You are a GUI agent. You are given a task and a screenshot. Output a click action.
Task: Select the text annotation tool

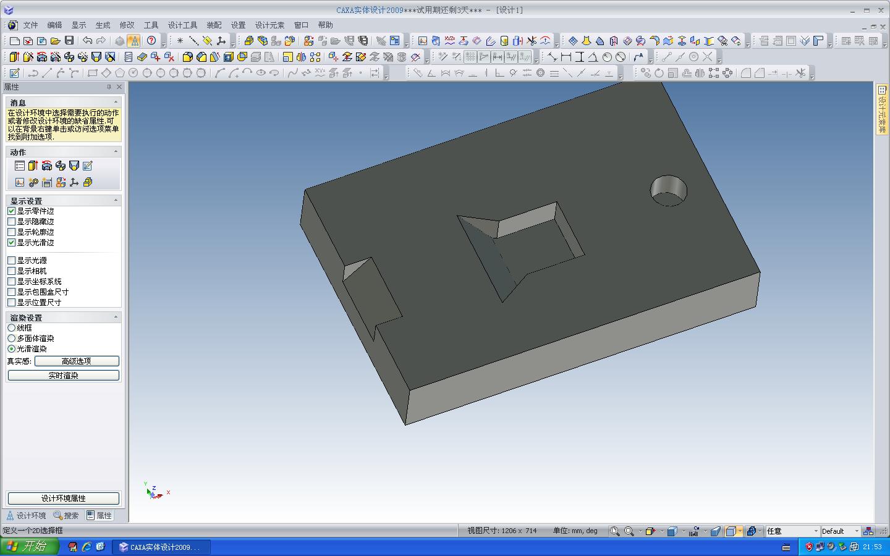click(639, 57)
